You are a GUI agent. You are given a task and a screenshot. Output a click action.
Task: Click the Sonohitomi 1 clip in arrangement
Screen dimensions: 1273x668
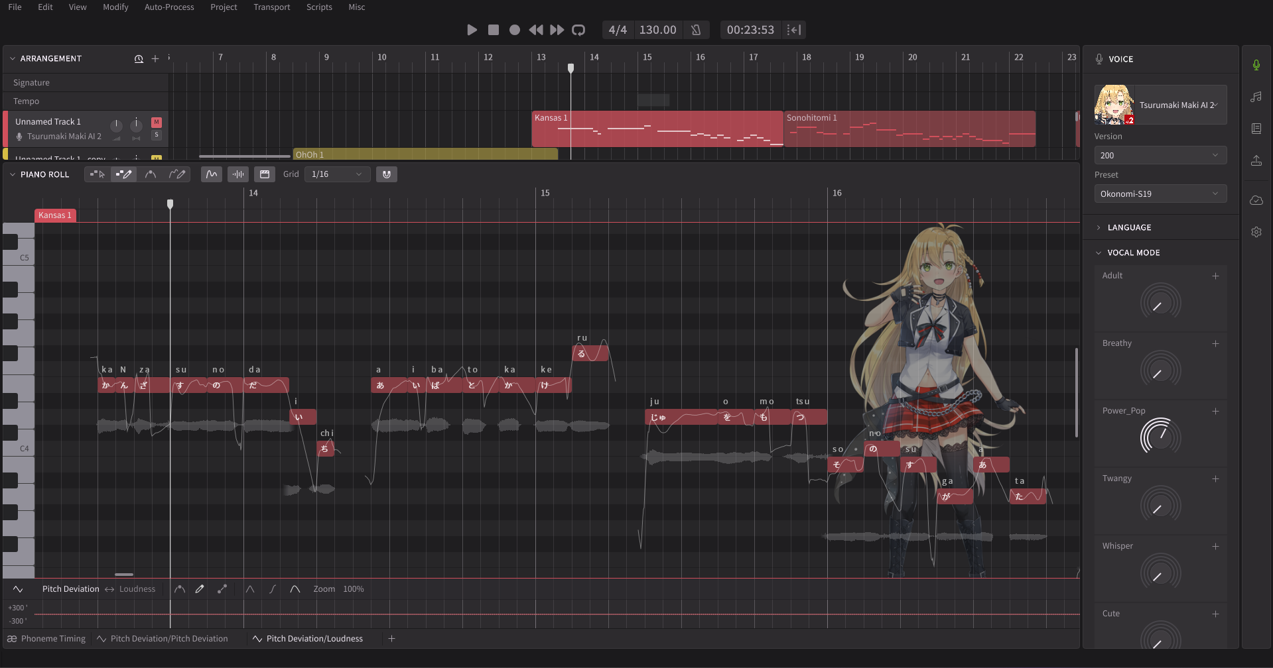click(909, 129)
